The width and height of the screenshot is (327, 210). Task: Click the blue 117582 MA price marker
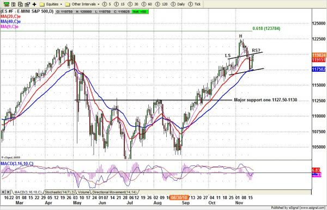click(x=319, y=69)
